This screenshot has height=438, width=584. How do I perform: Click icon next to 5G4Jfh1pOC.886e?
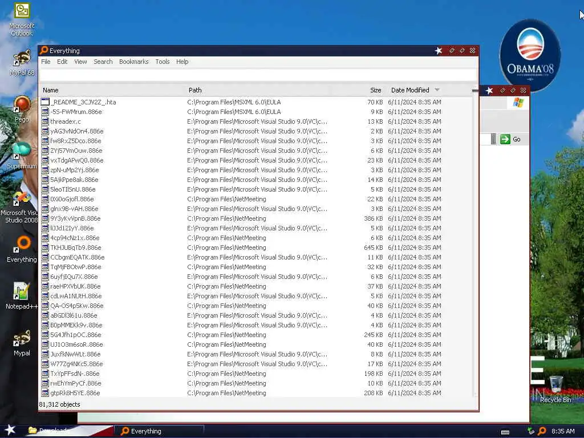click(45, 334)
